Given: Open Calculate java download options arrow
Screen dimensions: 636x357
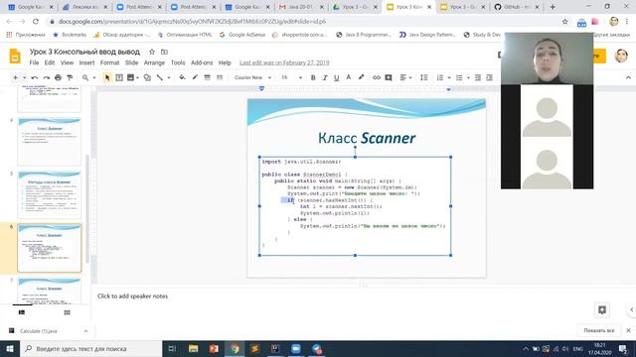Looking at the screenshot, I should click(x=85, y=331).
